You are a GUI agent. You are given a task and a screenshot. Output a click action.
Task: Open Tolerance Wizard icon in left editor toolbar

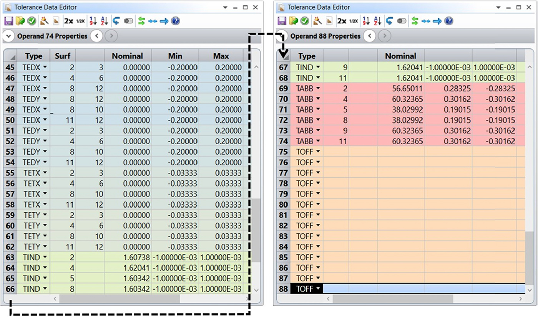pyautogui.click(x=44, y=21)
